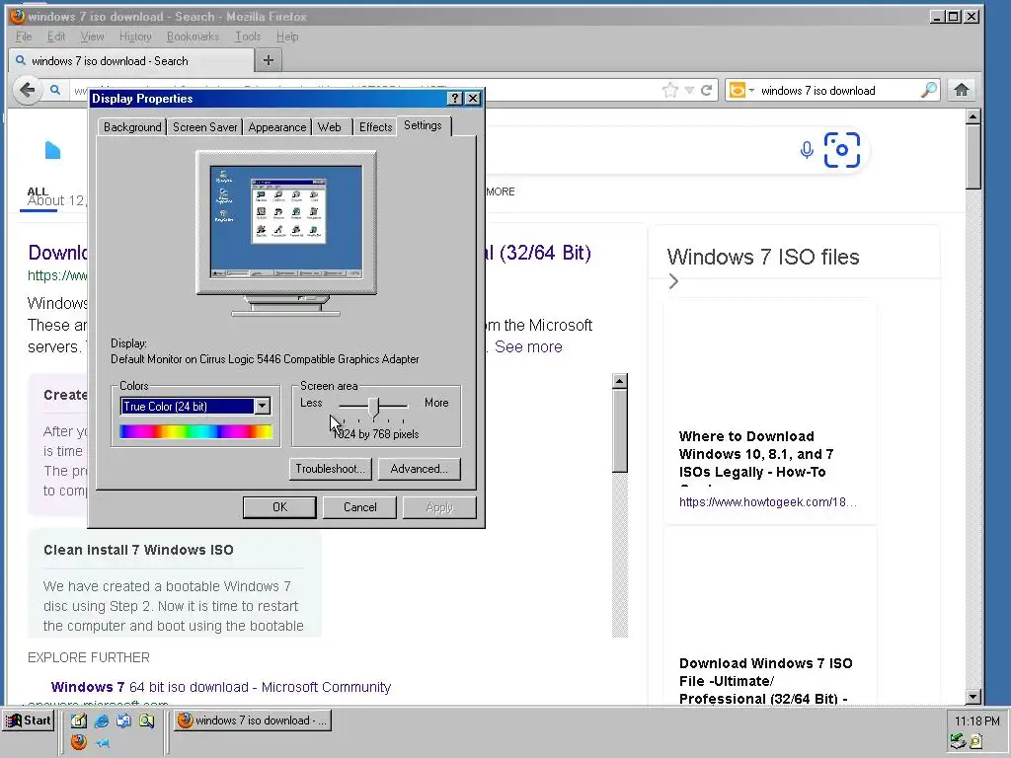Click the Clean Install 7 Windows ISO heading
The image size is (1011, 758).
pos(138,550)
